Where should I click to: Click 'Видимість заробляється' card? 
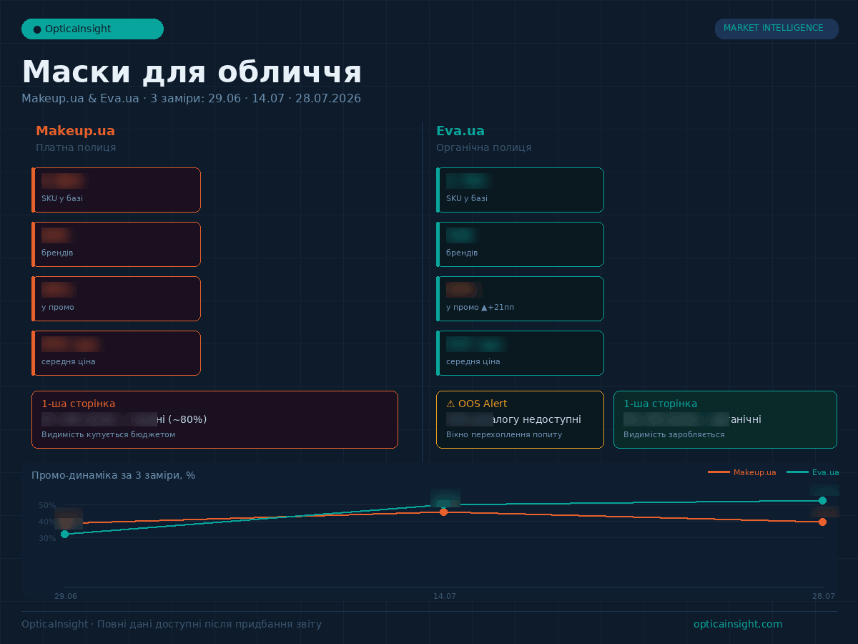(725, 419)
